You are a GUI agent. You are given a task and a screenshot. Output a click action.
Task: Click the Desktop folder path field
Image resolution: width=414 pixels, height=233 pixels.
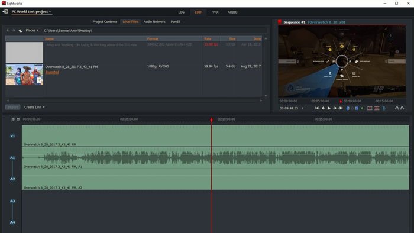click(155, 31)
